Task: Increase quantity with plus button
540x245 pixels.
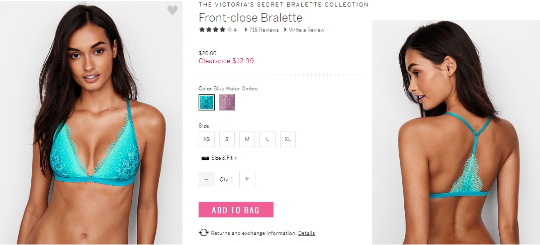Action: pos(247,179)
